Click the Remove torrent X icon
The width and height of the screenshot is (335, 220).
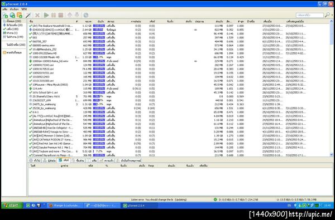point(37,15)
